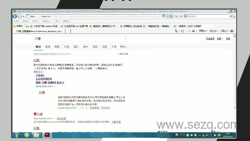Open the recent pages dropdown beside Forward
Viewport: 250px width, 141px height.
(24, 16)
